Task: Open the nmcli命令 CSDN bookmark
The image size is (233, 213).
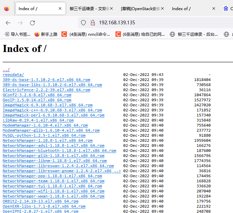Action: point(86,34)
